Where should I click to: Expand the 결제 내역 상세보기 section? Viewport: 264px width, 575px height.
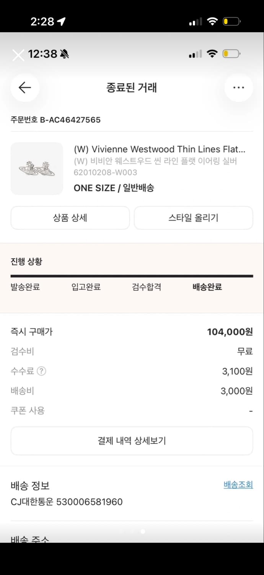(x=132, y=441)
